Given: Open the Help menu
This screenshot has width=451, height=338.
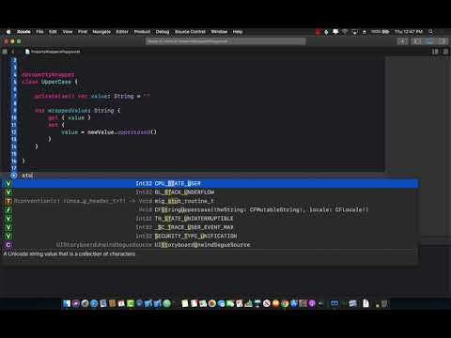Looking at the screenshot, I should point(238,32).
